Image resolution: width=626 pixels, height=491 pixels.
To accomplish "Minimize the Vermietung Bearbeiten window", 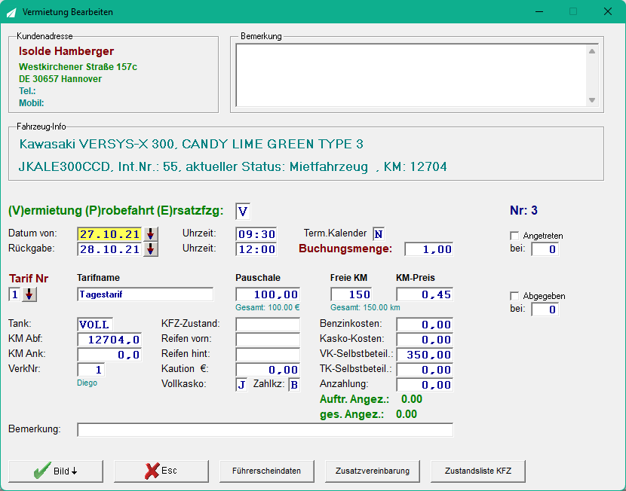I will click(x=539, y=12).
